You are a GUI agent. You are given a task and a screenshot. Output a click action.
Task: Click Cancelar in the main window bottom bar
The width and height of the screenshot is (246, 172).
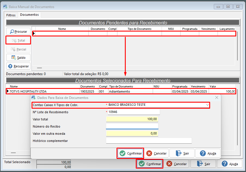tap(176, 164)
